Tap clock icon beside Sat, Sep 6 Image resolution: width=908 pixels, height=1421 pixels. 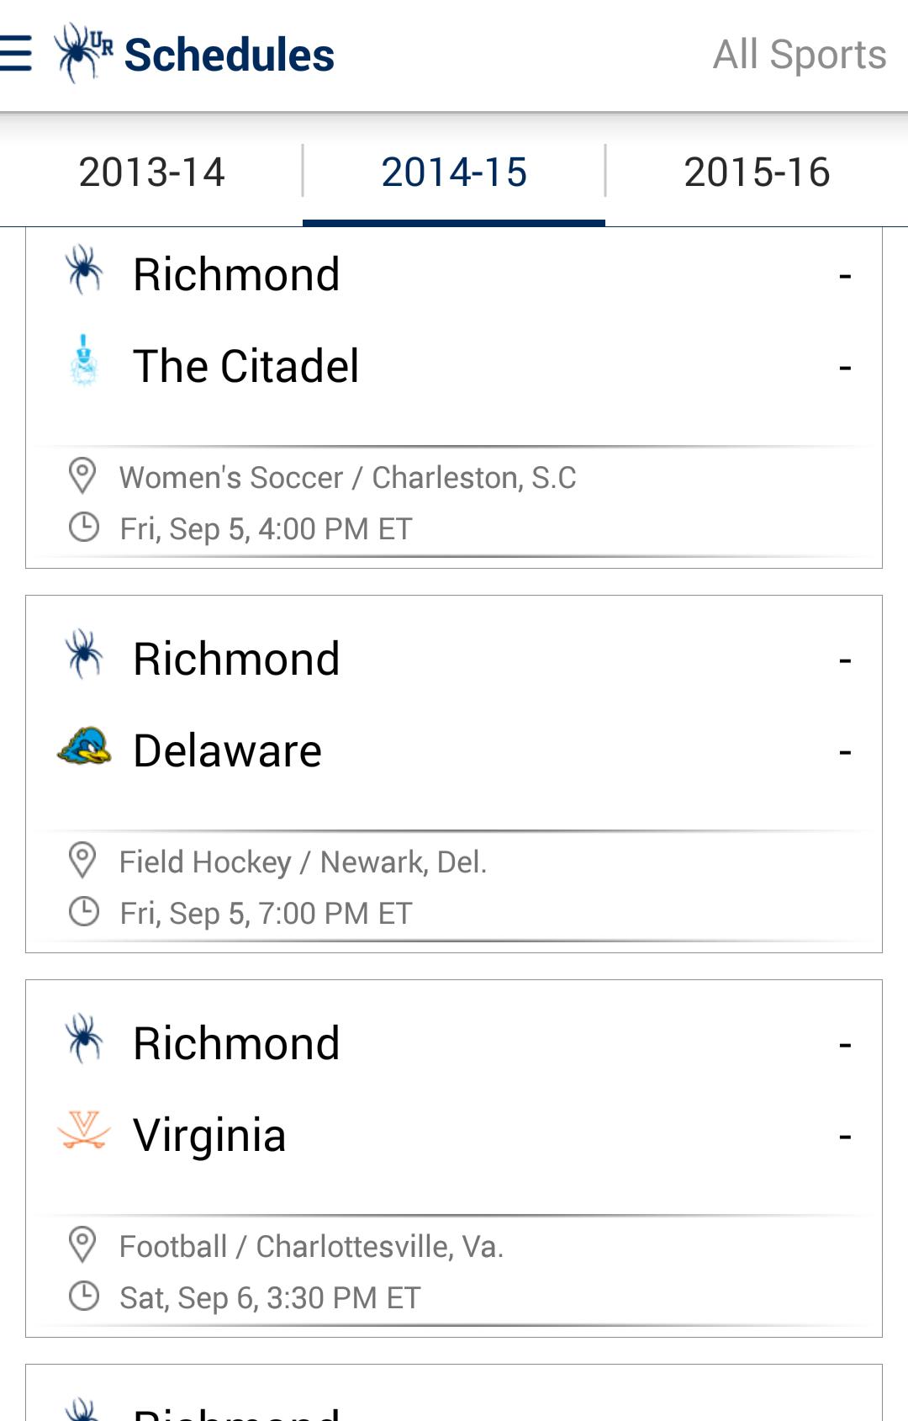[83, 1296]
